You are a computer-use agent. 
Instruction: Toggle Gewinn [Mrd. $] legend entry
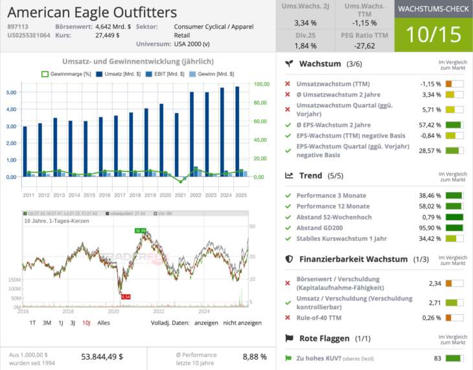[x=211, y=74]
